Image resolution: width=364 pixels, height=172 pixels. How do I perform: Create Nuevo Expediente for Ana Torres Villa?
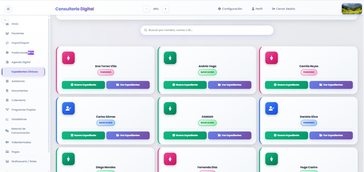point(83,85)
